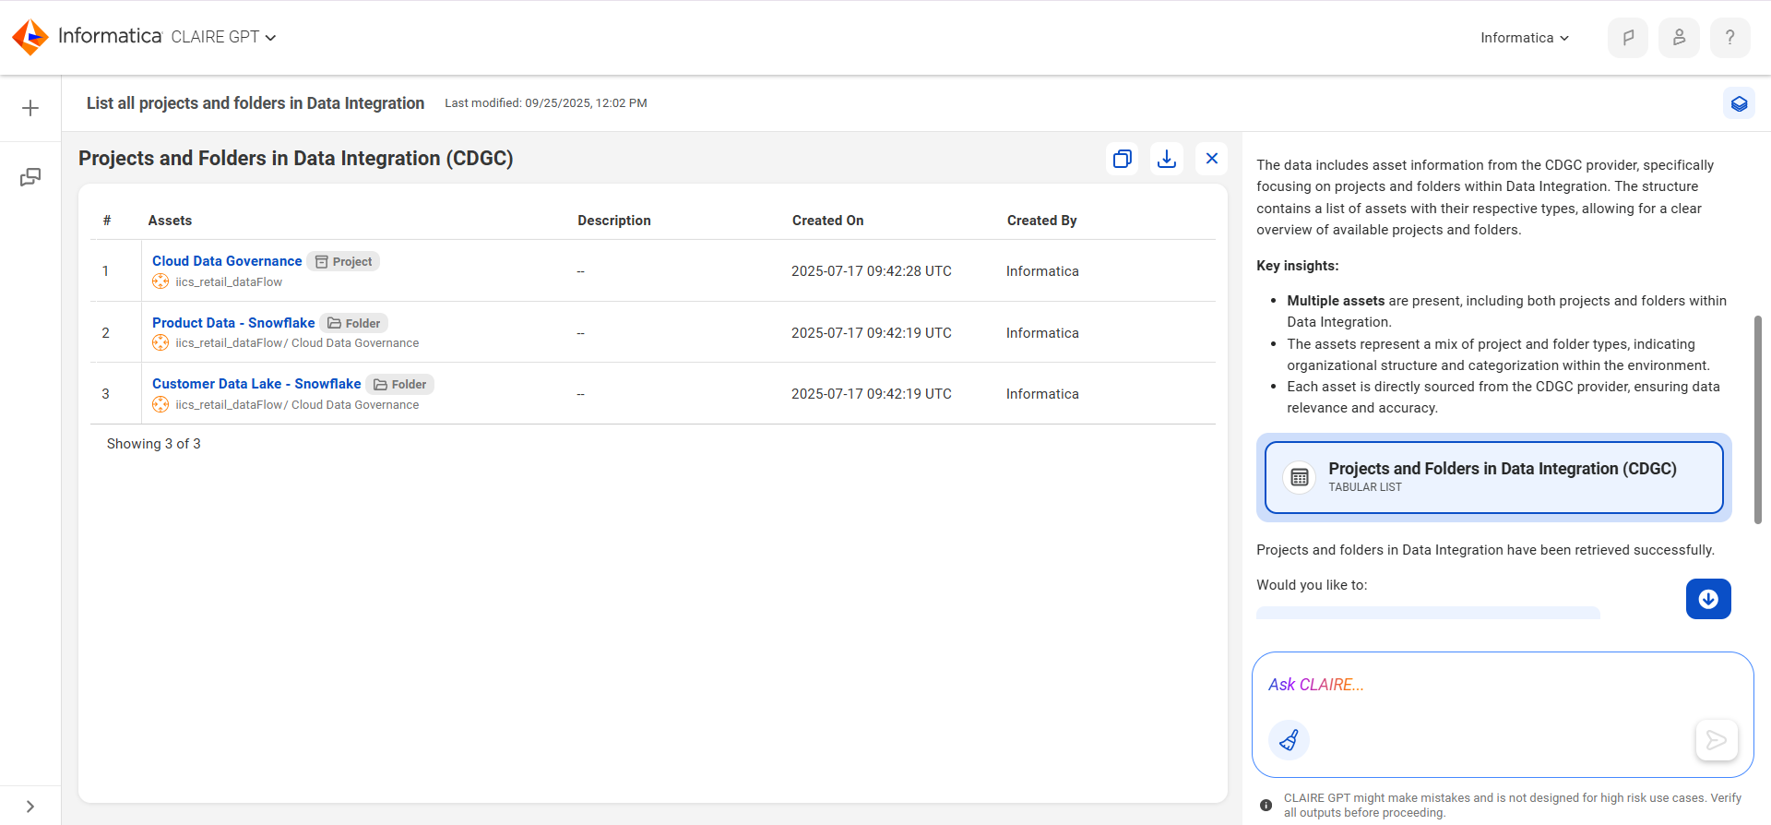
Task: Clear conversation with the broom icon
Action: tap(1289, 740)
